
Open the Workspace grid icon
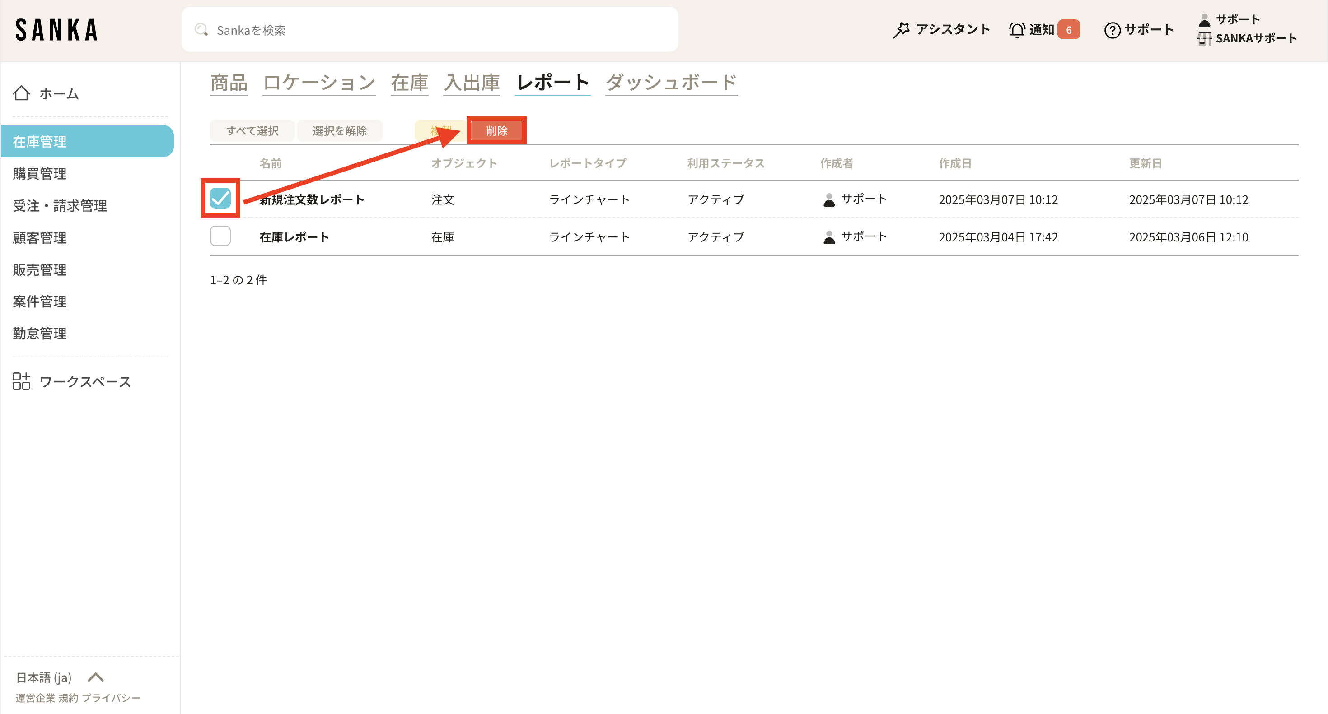coord(21,381)
